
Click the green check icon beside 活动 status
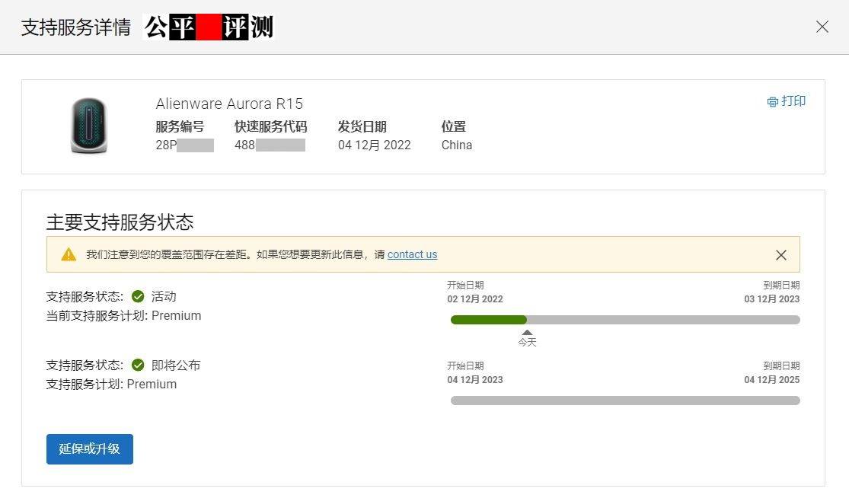(x=139, y=296)
